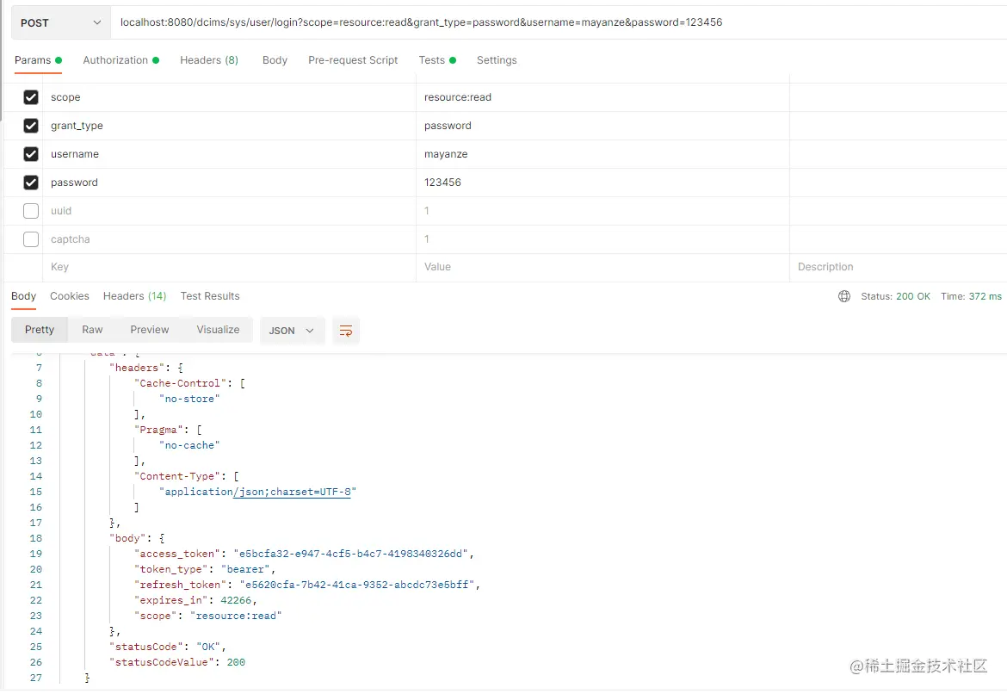
Task: Open the Pre-request Script tab
Action: 353,60
